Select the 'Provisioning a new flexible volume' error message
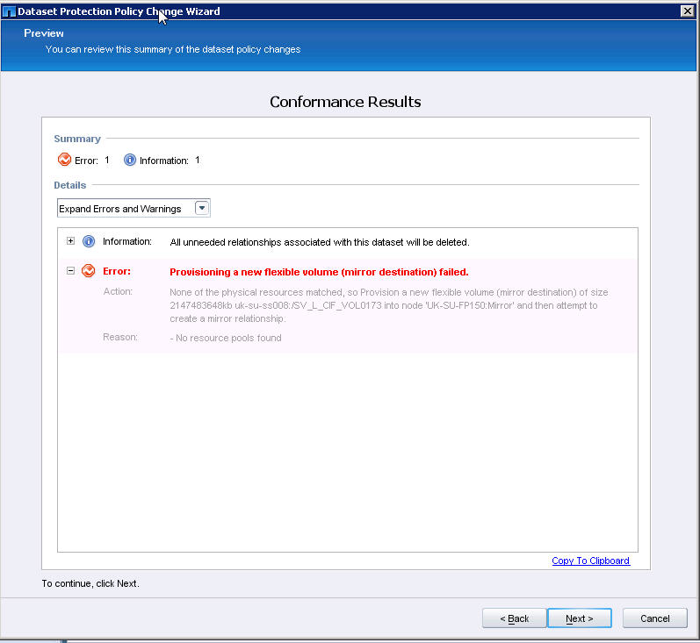Viewport: 700px width, 643px height. (x=319, y=272)
